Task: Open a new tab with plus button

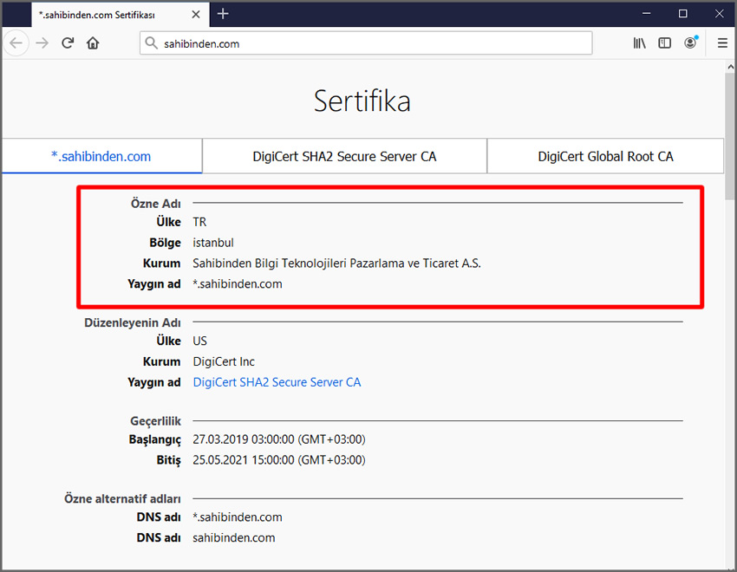Action: point(223,14)
